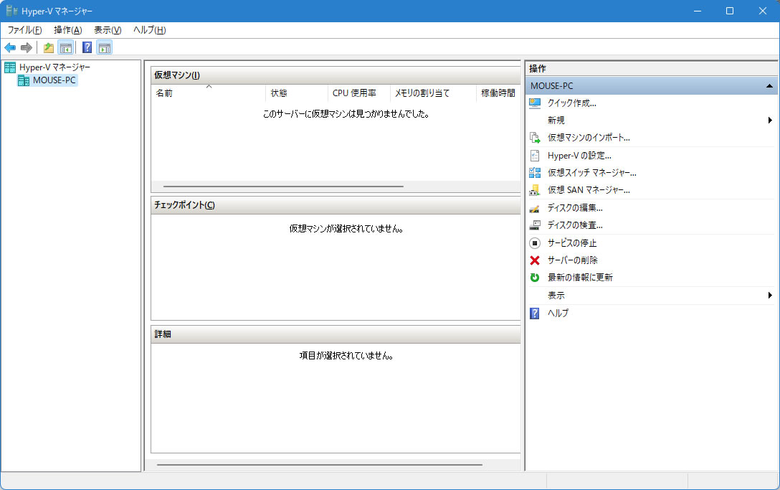
Task: Click the blue help toolbar icon
Action: (87, 48)
